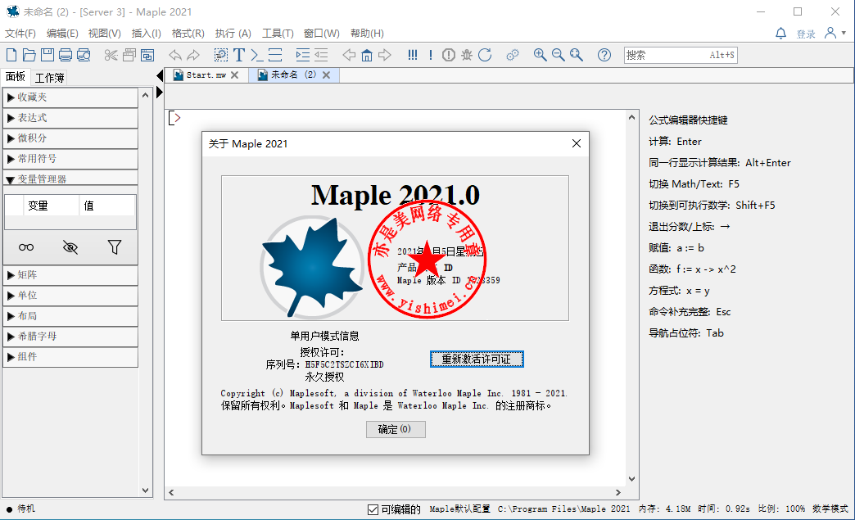
Task: Restart the Maple server with the circular arrow
Action: point(485,55)
